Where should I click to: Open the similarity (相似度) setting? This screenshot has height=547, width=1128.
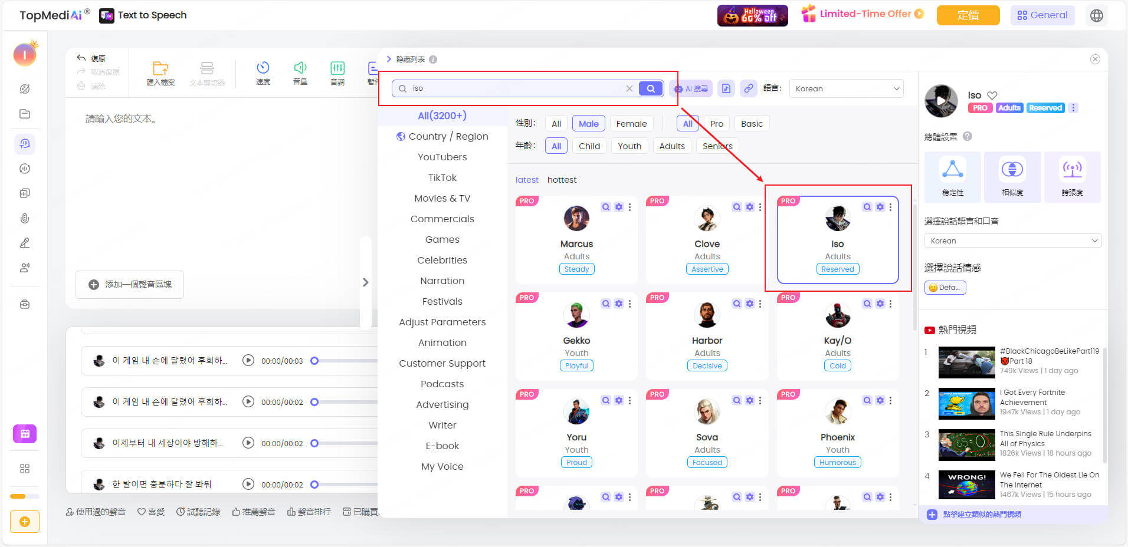point(1012,177)
